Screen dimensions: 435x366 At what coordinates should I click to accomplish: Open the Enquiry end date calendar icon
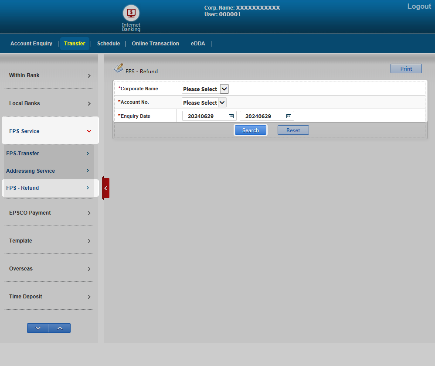[x=289, y=116]
